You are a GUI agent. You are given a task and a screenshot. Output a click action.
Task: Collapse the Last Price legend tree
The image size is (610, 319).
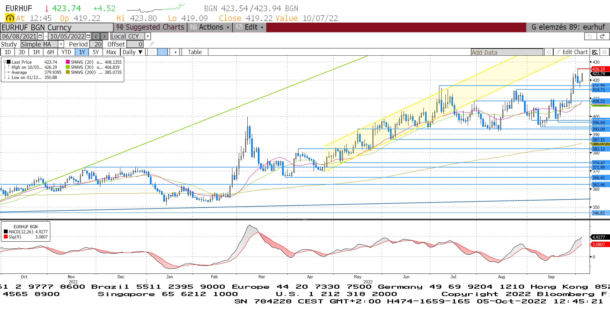(4, 62)
